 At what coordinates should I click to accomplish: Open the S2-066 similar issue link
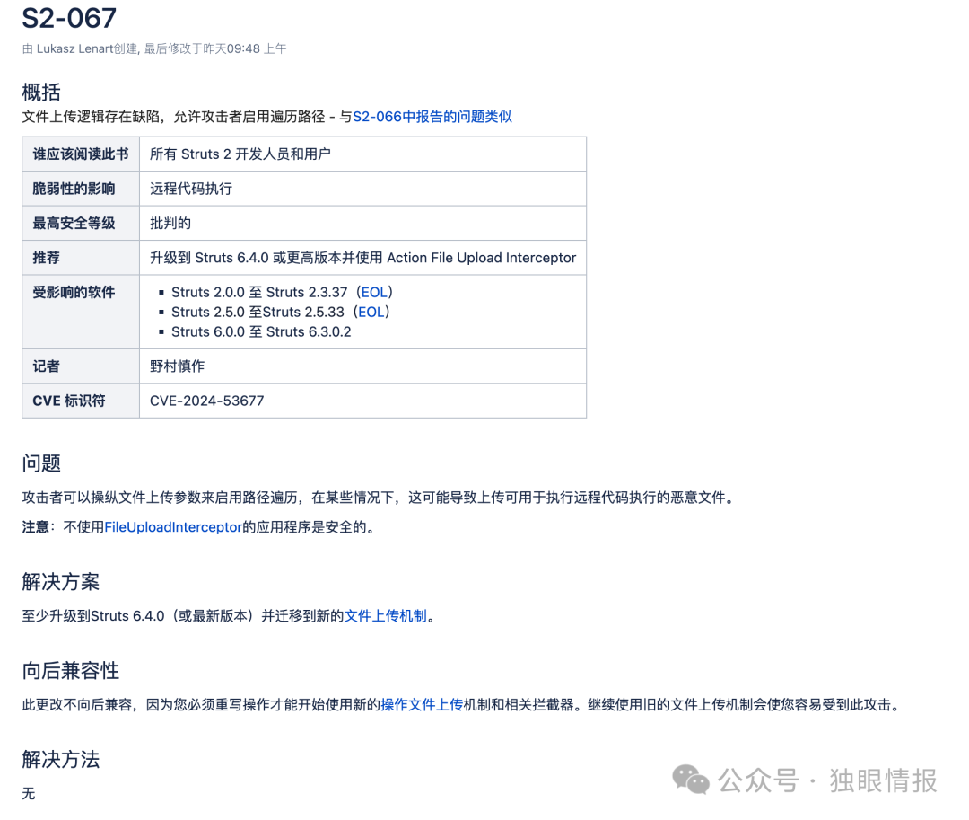(x=432, y=117)
